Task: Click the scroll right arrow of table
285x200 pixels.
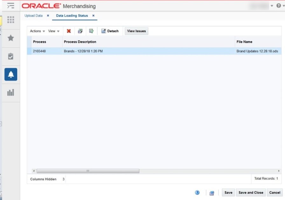Action: pyautogui.click(x=279, y=171)
